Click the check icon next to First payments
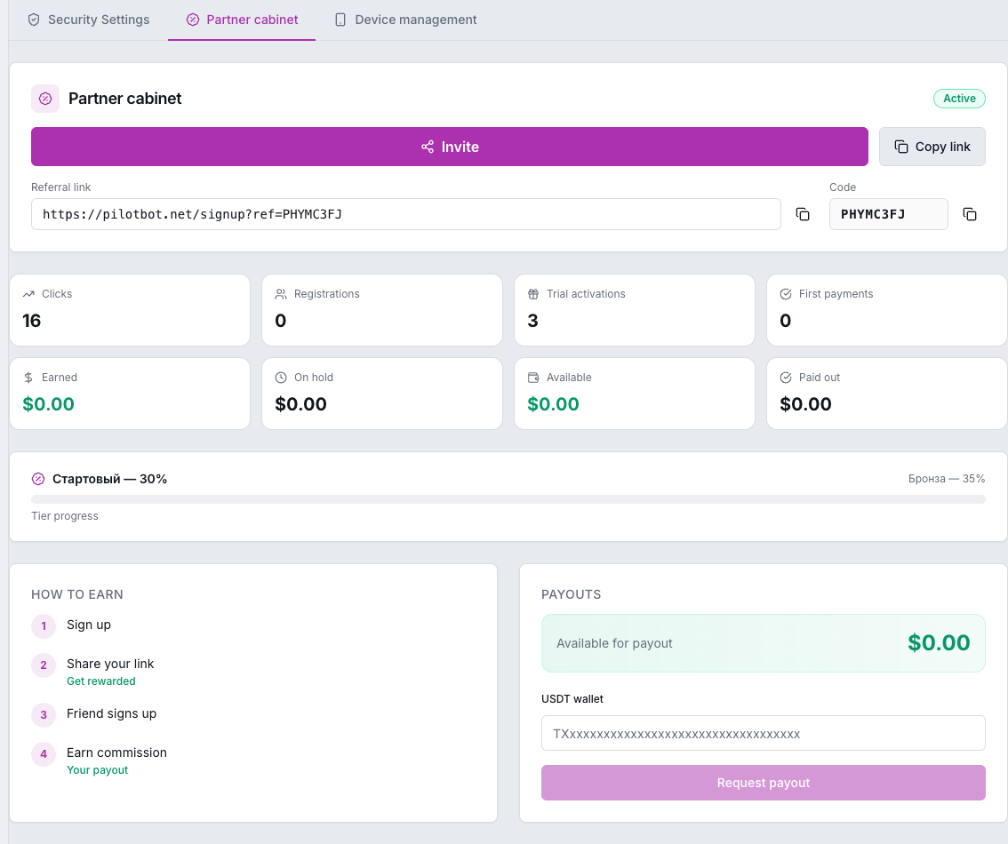 [786, 294]
